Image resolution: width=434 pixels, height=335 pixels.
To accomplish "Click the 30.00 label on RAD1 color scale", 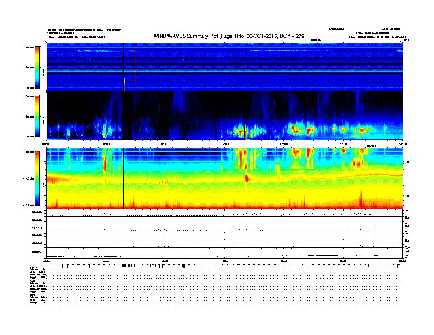I will [30, 117].
